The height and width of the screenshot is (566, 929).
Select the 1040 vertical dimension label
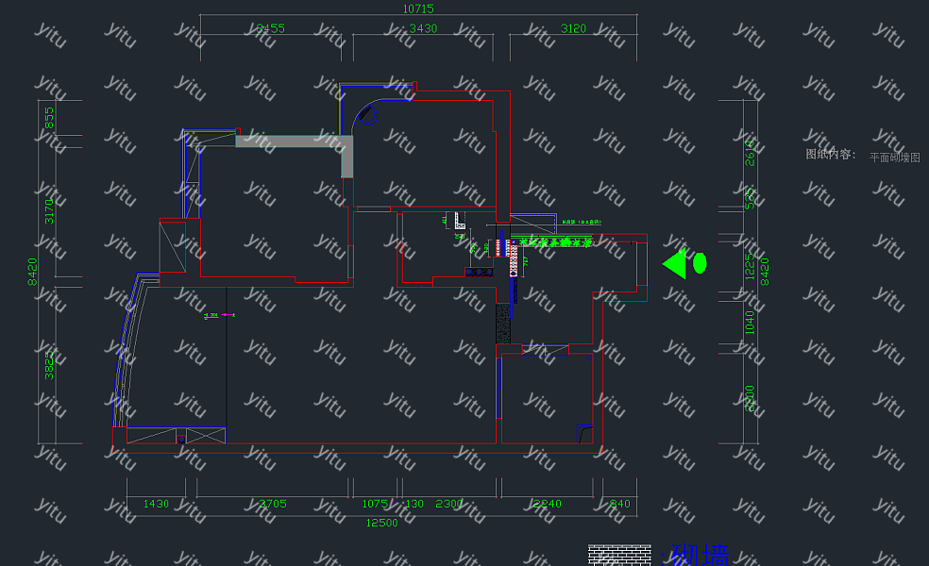tap(750, 323)
